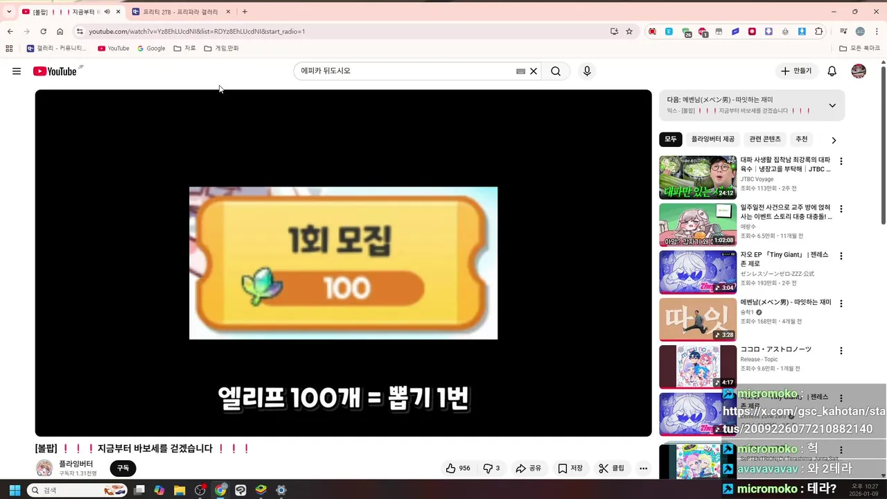887x499 pixels.
Task: Open File Explorer from the taskbar
Action: [x=179, y=490]
